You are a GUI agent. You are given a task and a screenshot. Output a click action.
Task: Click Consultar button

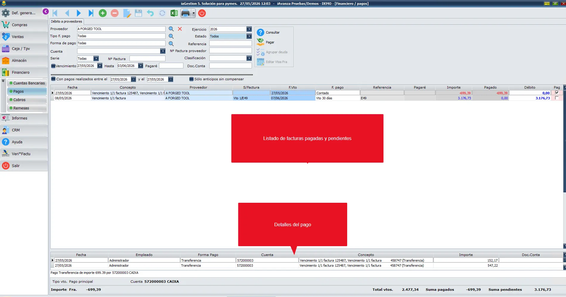click(268, 32)
